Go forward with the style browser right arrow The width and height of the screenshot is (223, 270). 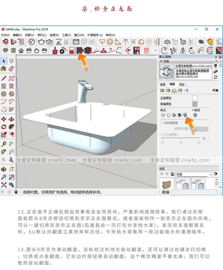[x=167, y=174]
